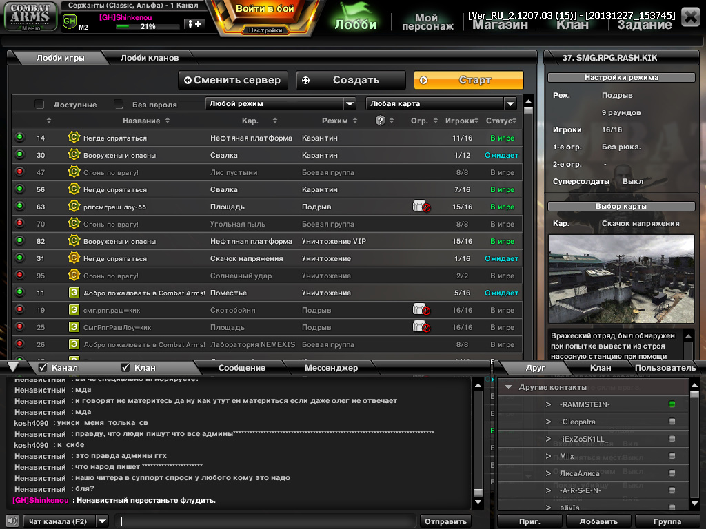
Task: Switch to the Друг contacts tab
Action: pyautogui.click(x=535, y=368)
